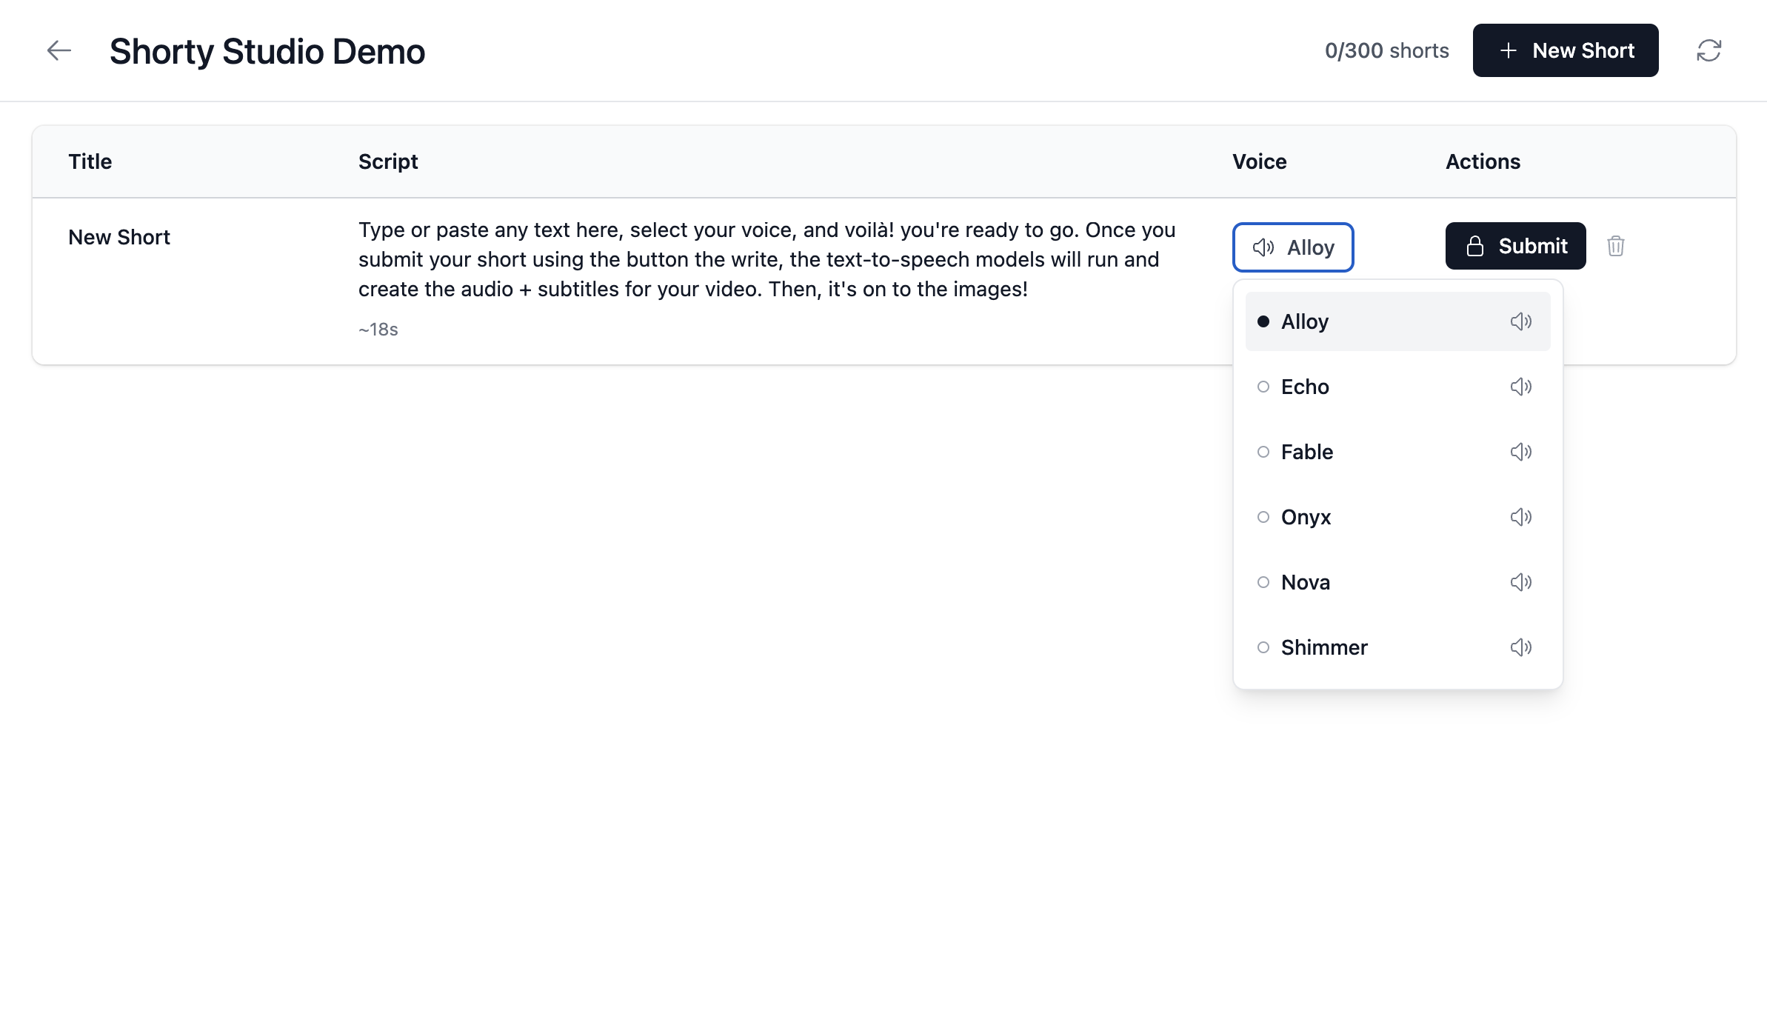The image size is (1767, 1028).
Task: Preview the Echo voice speaker icon
Action: tap(1520, 387)
